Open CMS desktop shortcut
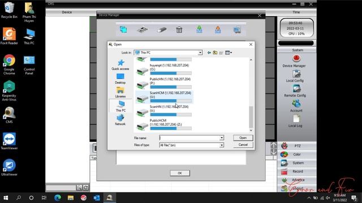Image resolution: width=362 pixels, height=203 pixels. (x=9, y=115)
